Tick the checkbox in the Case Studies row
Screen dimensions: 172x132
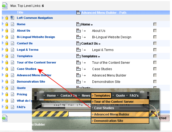pyautogui.click(x=155, y=69)
